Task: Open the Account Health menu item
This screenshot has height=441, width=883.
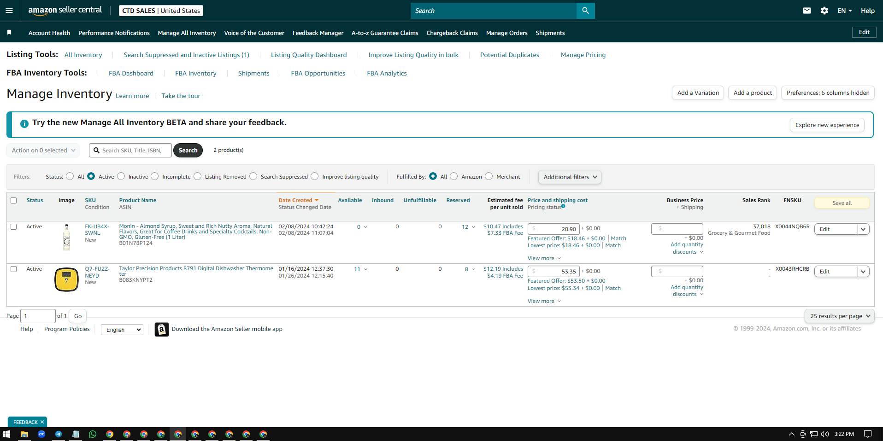Action: [49, 33]
